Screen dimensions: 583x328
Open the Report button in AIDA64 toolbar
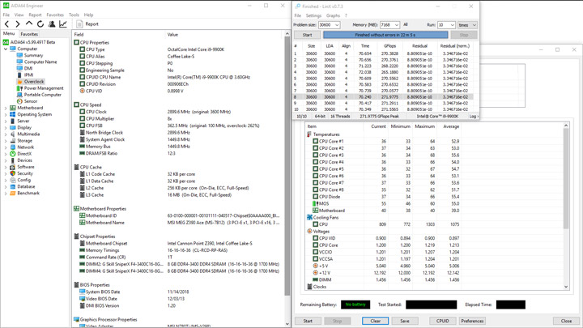[x=87, y=24]
